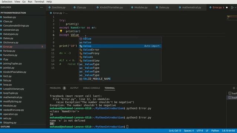Change language mode via Python status item

215,131
